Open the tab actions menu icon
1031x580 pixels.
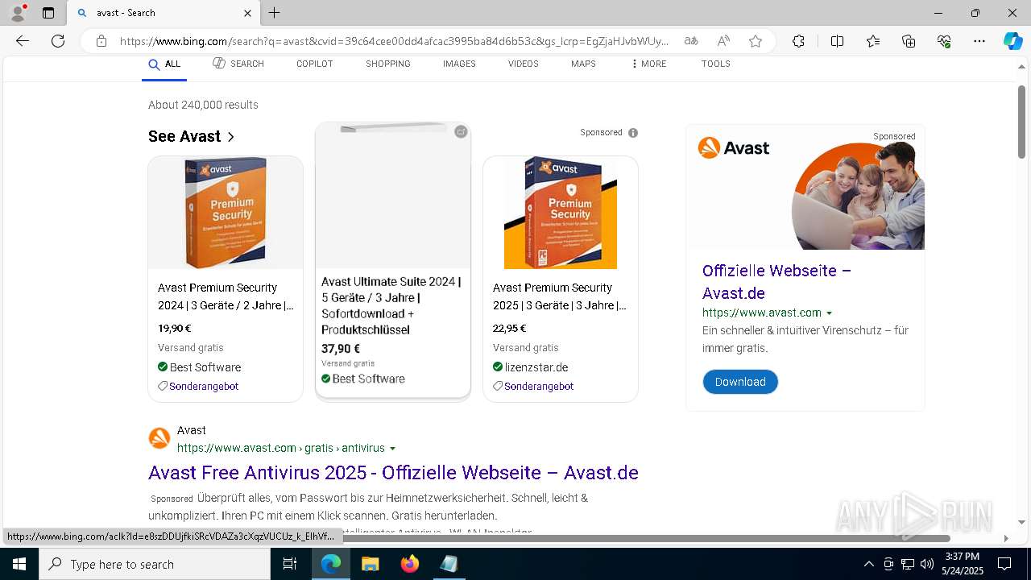(48, 13)
